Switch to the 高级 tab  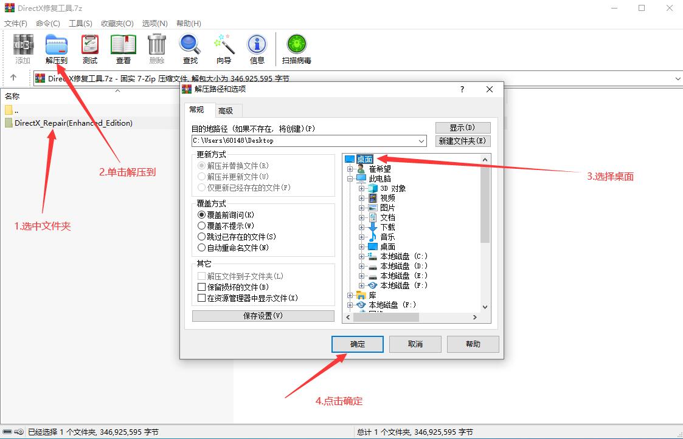point(225,111)
